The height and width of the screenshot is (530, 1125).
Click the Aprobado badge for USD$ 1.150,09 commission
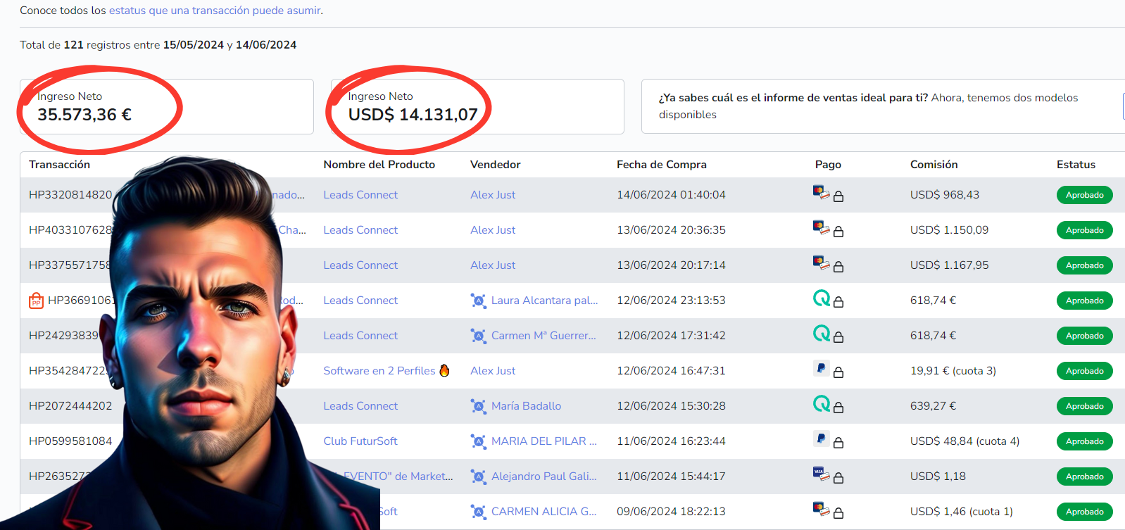1083,230
